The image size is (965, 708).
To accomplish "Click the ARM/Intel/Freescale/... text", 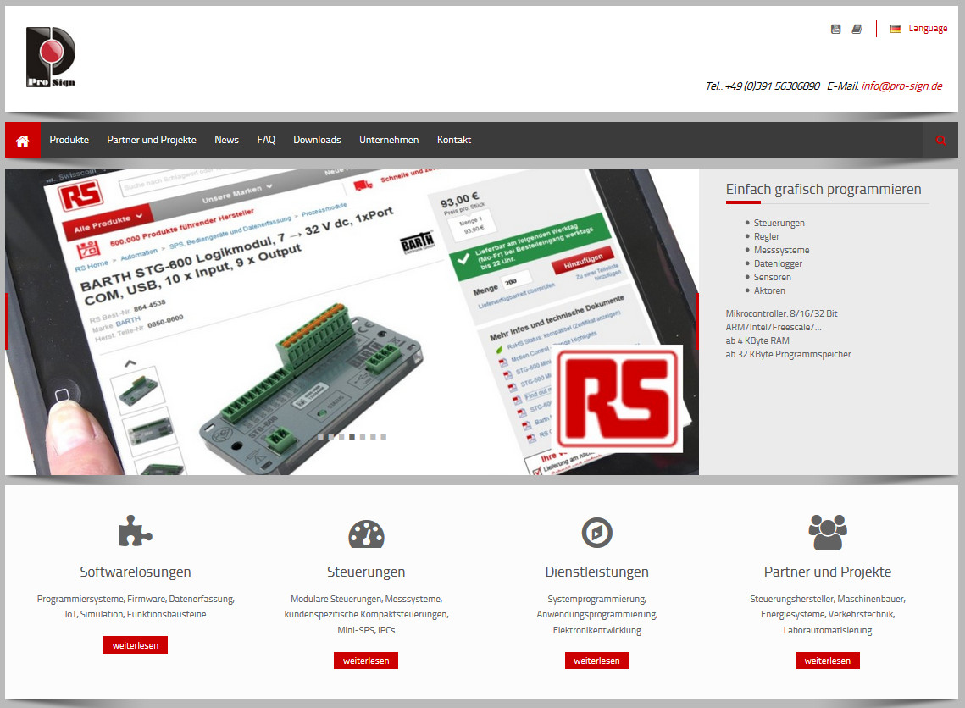I will (774, 327).
